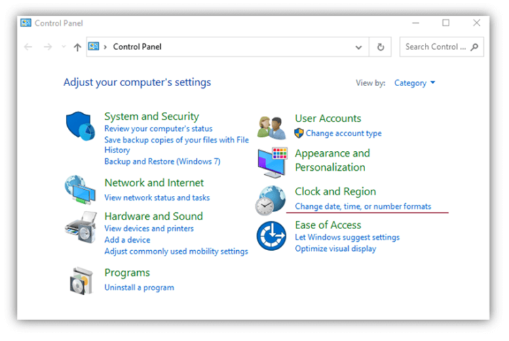Screen dimensions: 509x341
Task: Click the Clock and Region globe icon
Action: coord(271,199)
